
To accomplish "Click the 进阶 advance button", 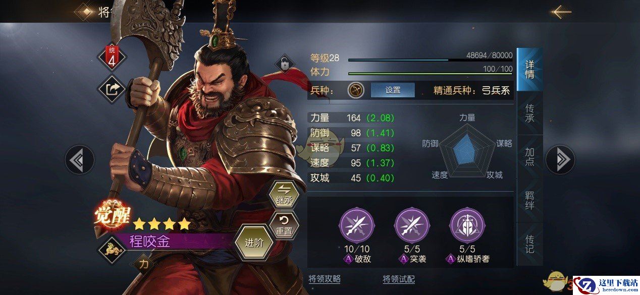I will coord(254,243).
